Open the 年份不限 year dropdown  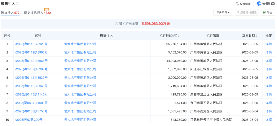pyautogui.click(x=223, y=12)
